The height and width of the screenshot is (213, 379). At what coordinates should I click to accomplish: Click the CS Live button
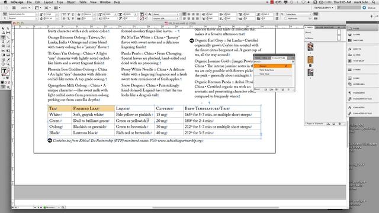point(369,8)
